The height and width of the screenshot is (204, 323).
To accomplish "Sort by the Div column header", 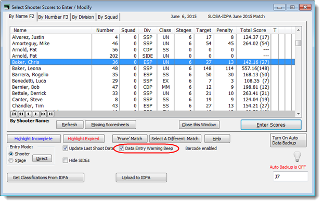I will coord(148,30).
